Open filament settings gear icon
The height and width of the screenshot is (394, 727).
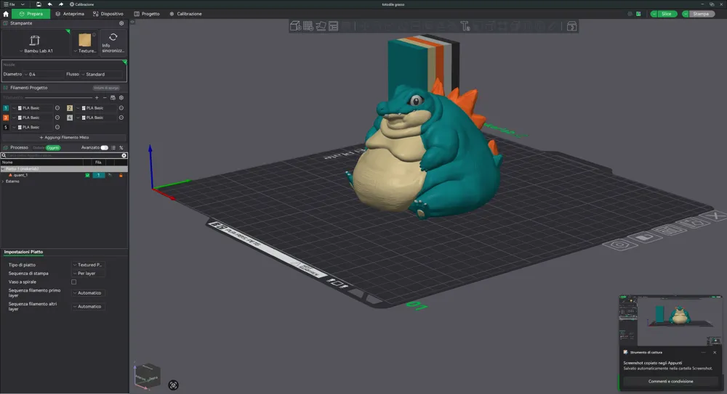(121, 98)
